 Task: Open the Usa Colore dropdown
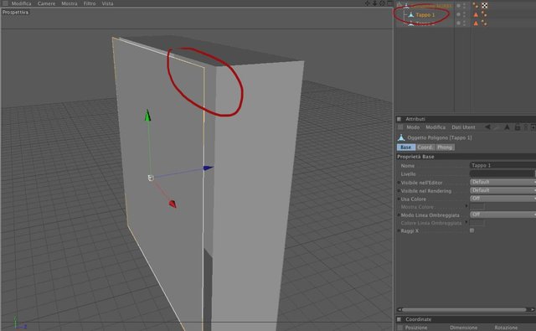502,199
